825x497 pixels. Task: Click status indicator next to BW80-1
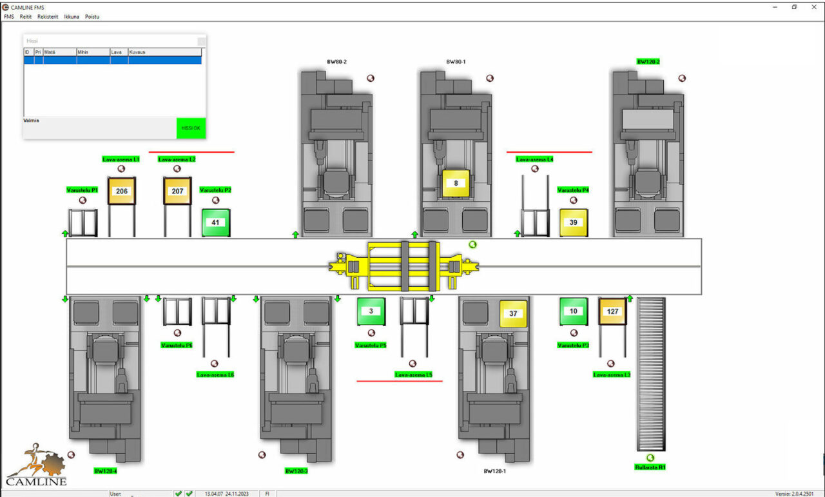point(490,78)
